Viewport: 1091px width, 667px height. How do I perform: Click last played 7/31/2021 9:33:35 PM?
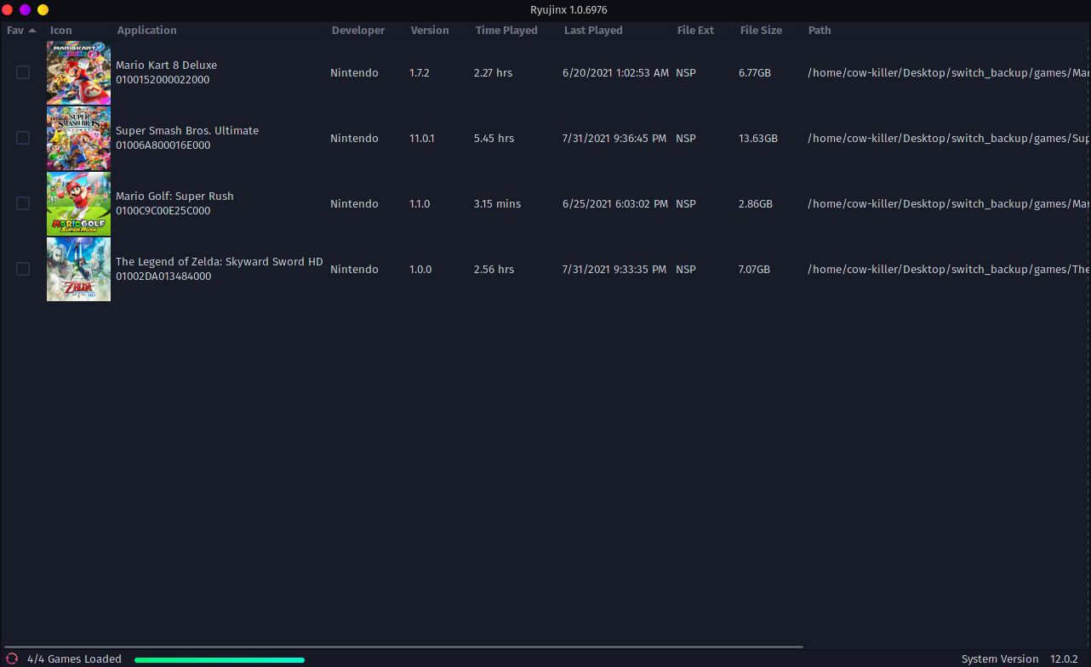614,270
